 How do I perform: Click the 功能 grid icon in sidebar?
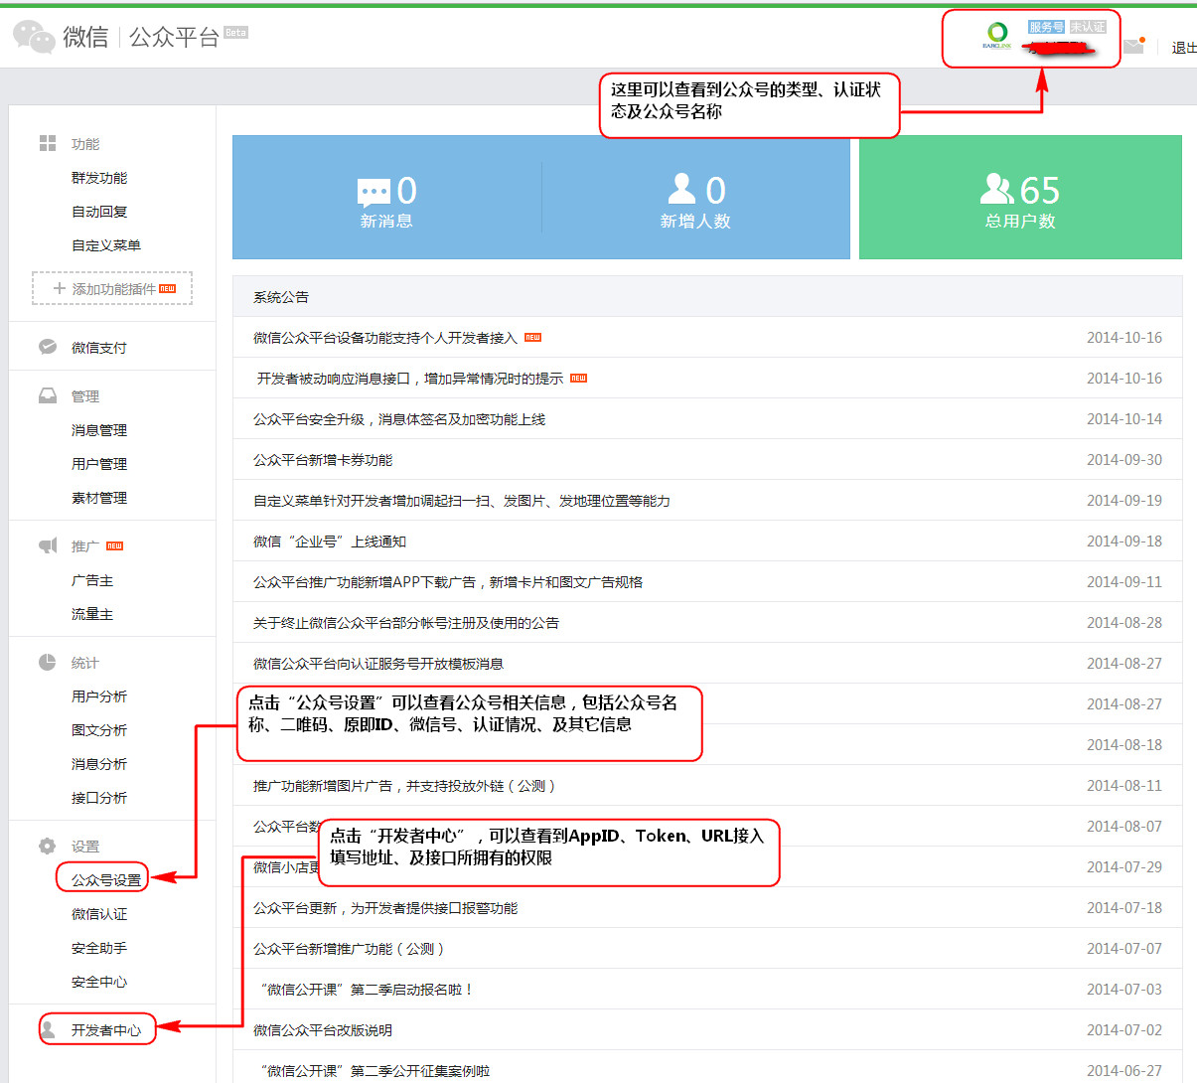pos(48,144)
